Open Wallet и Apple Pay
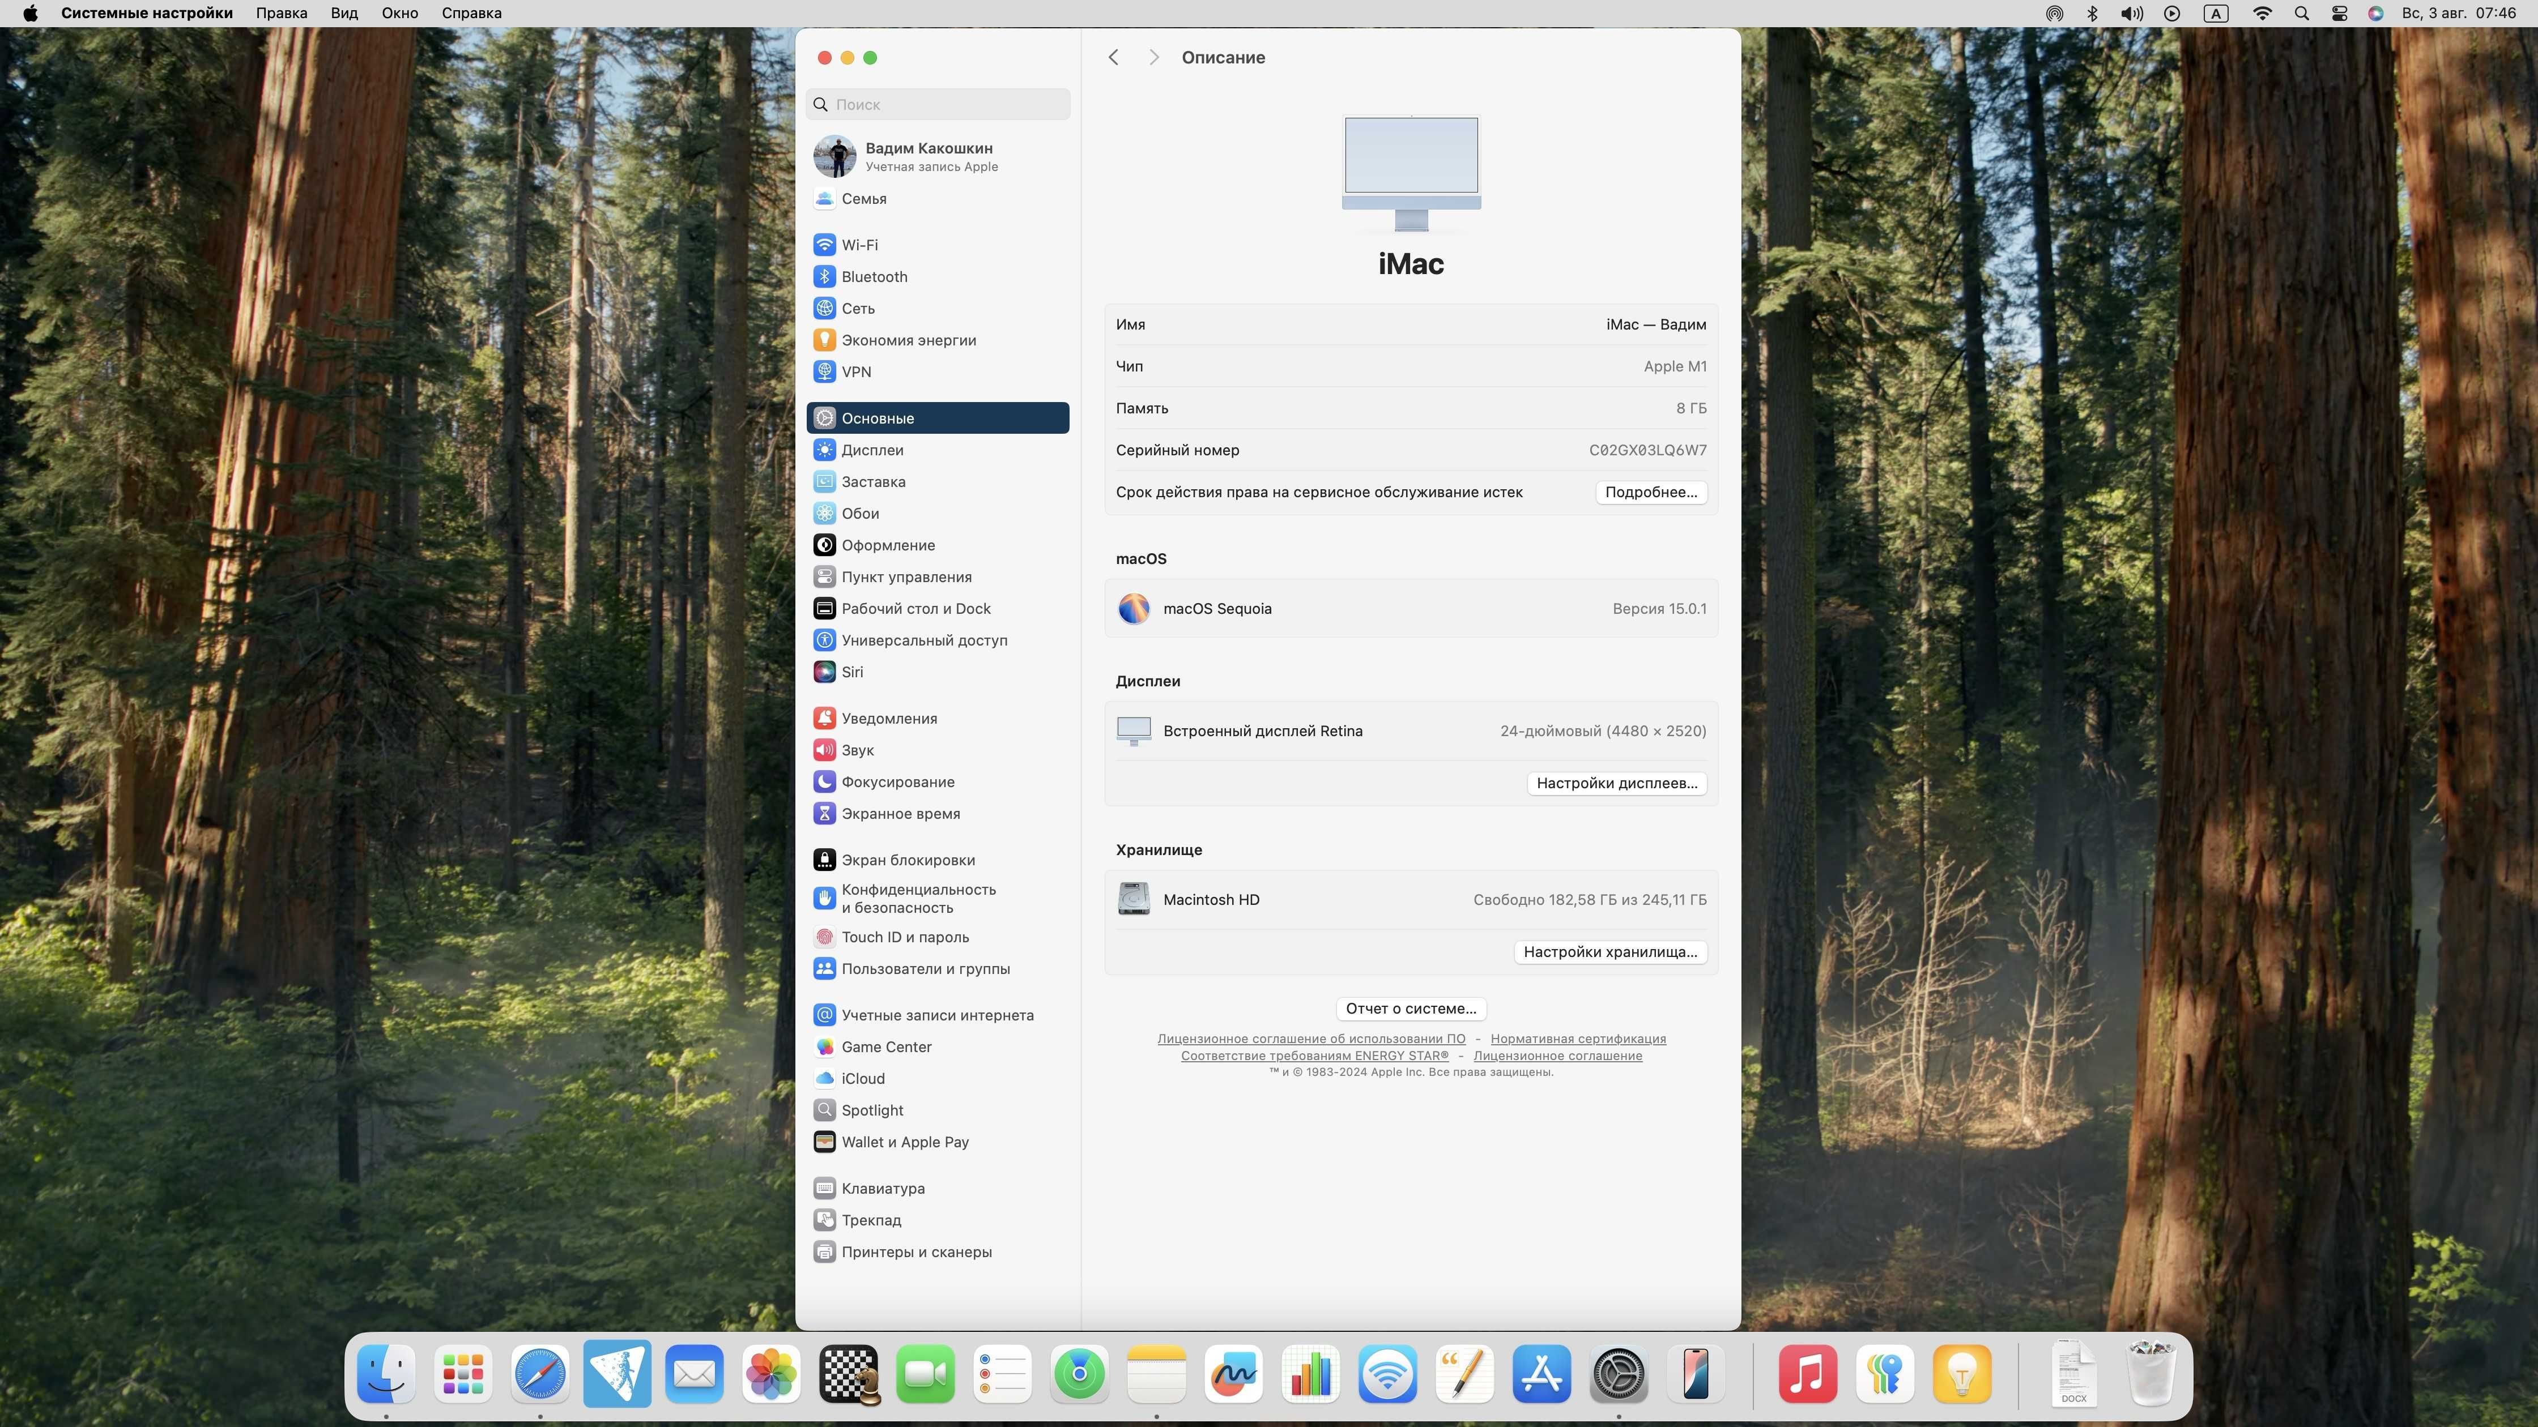 937,1142
